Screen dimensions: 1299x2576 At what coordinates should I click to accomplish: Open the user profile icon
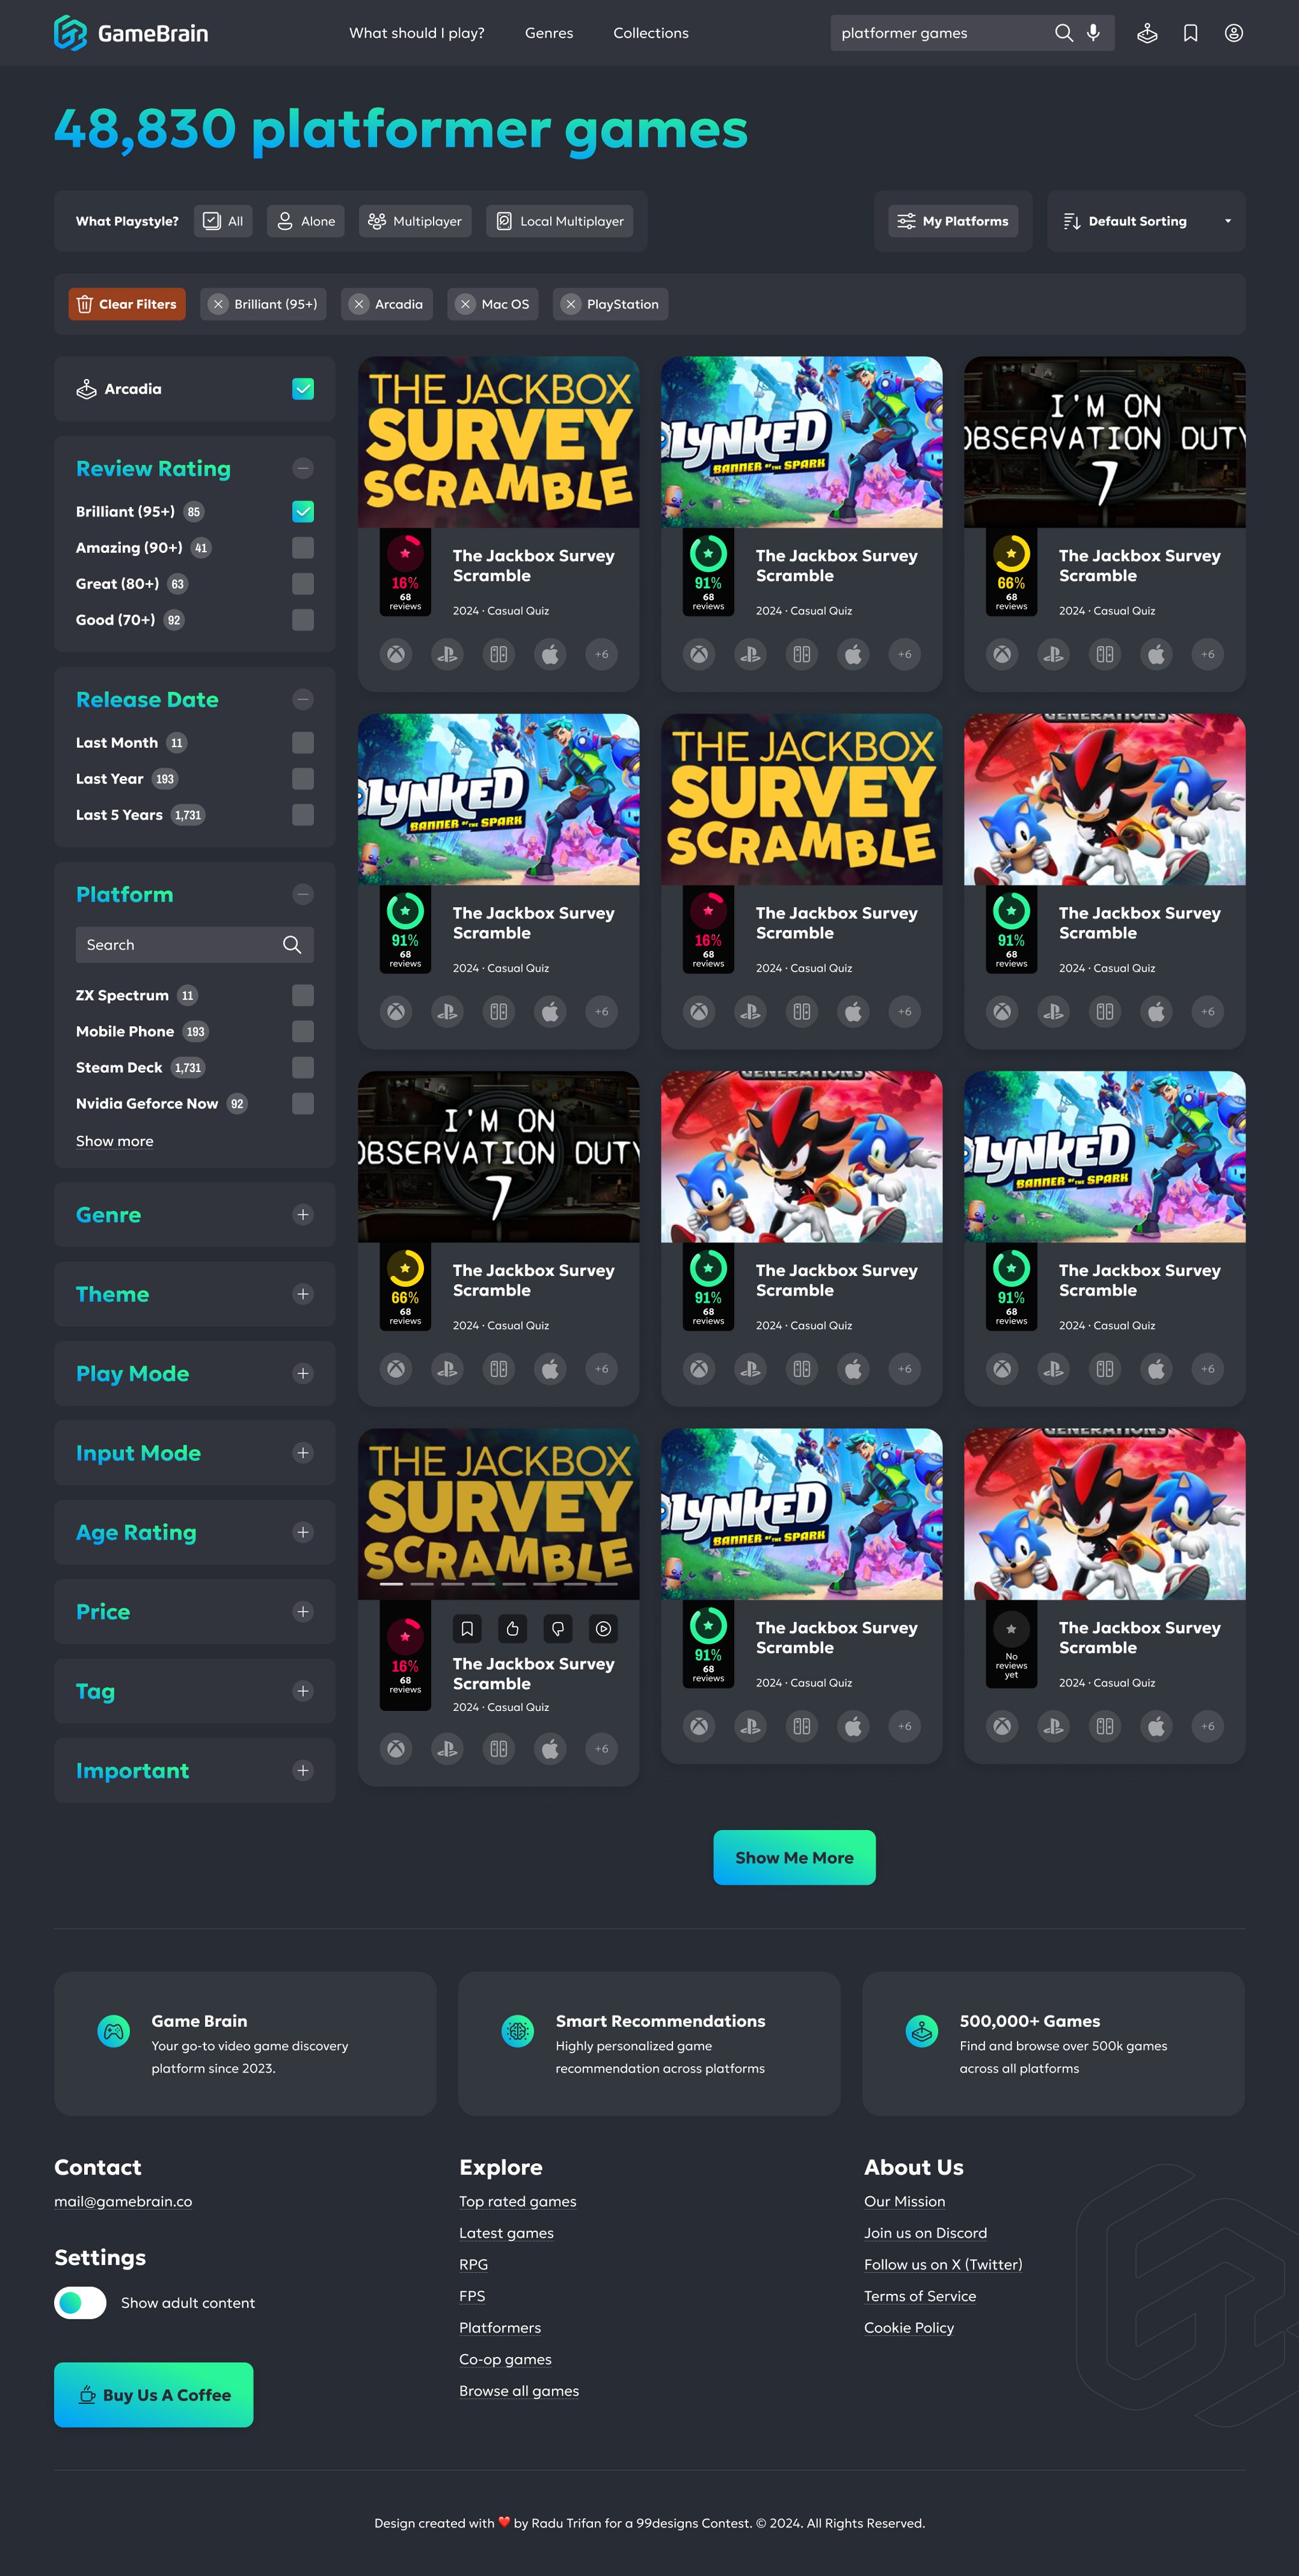(x=1233, y=33)
